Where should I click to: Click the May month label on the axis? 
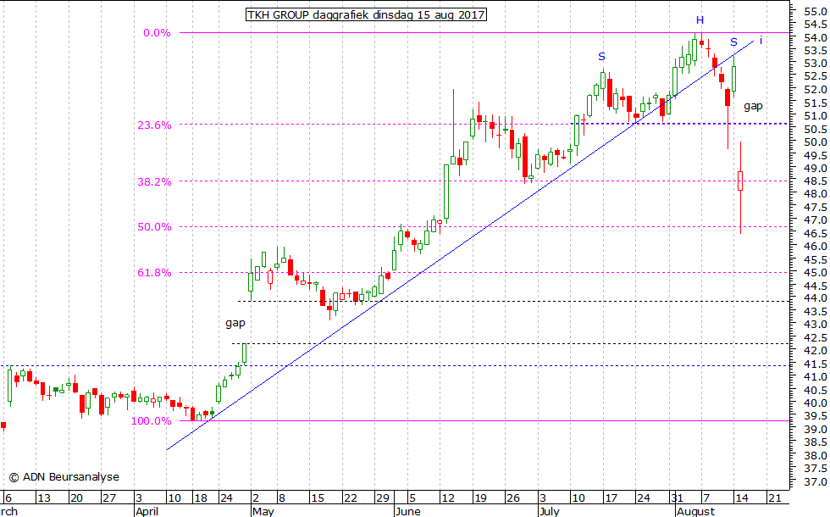(x=263, y=511)
